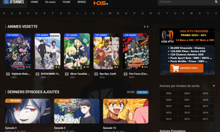Go to next featured animes arrow
220x132 pixels.
pyautogui.click(x=148, y=26)
